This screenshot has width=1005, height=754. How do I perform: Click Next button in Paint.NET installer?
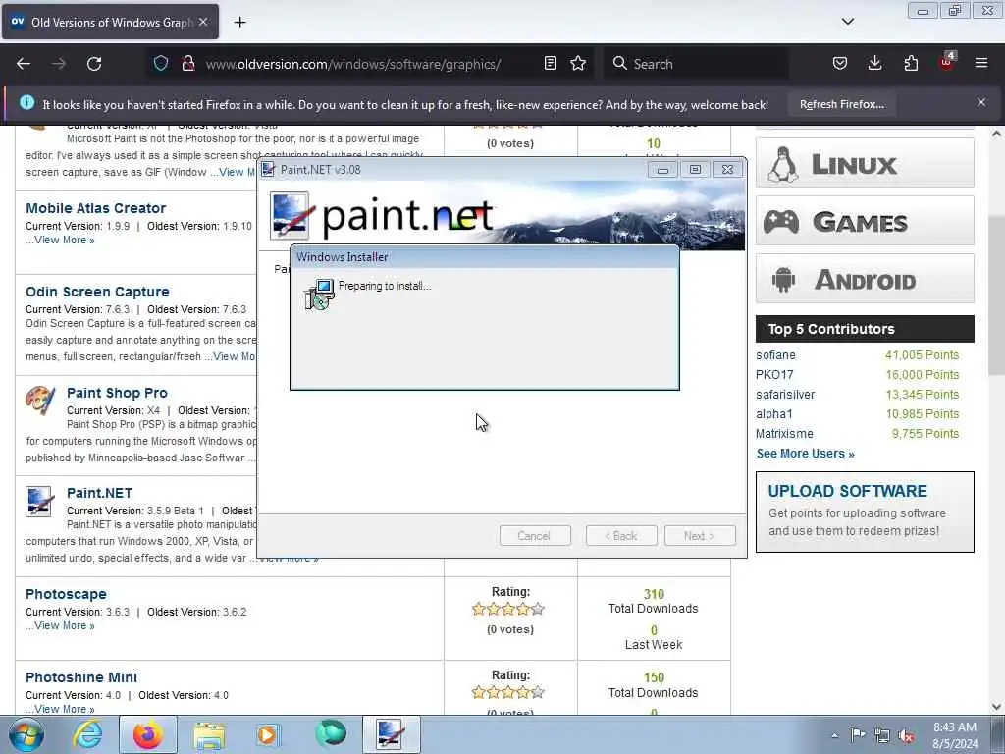pyautogui.click(x=700, y=536)
